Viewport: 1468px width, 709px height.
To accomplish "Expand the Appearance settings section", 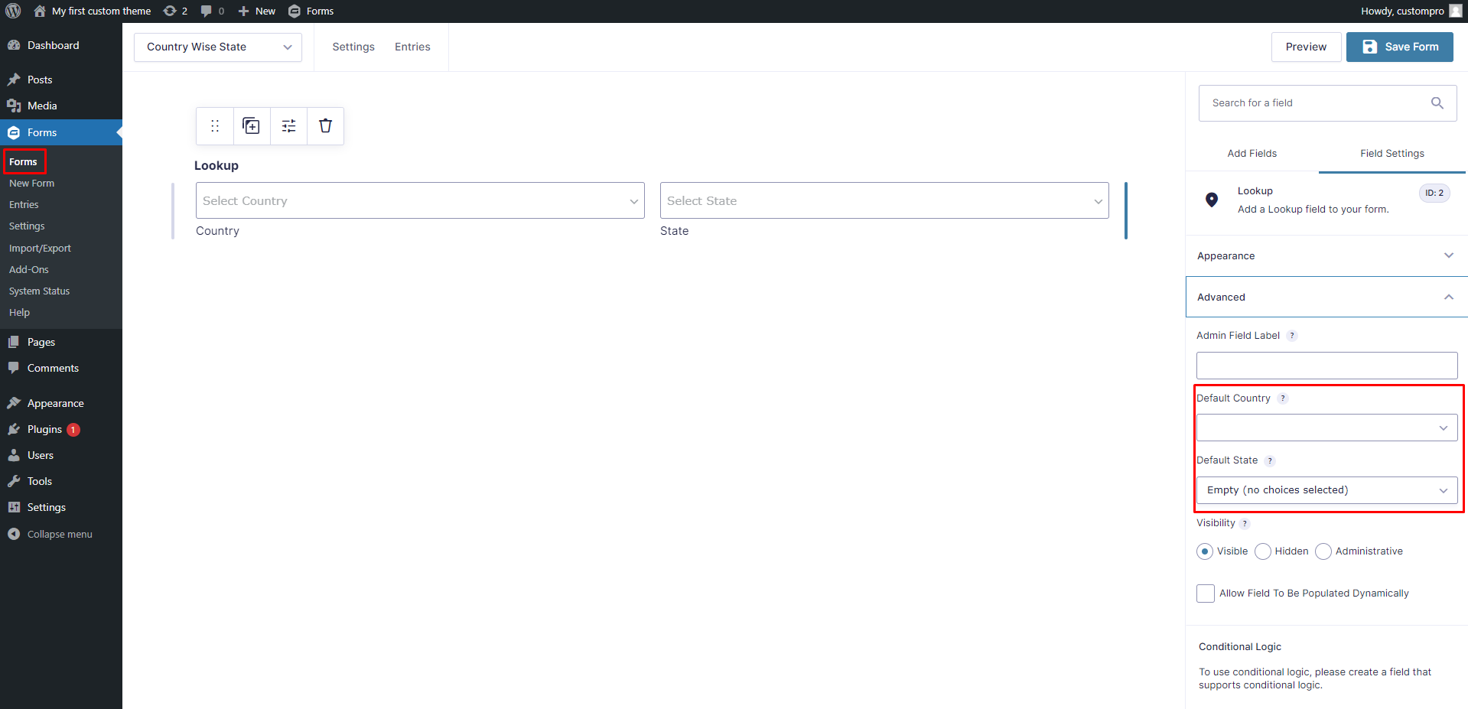I will (1326, 255).
